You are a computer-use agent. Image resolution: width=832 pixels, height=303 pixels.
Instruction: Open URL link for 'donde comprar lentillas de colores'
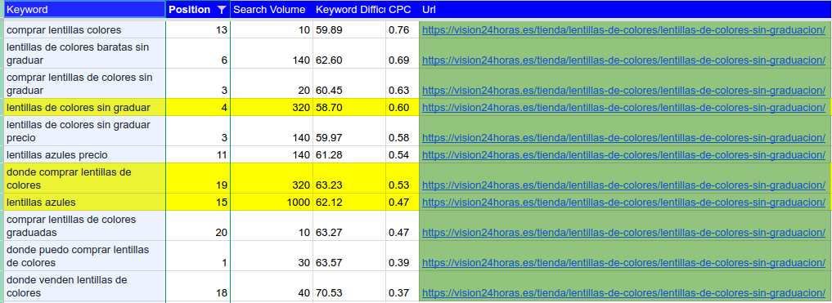(x=623, y=185)
